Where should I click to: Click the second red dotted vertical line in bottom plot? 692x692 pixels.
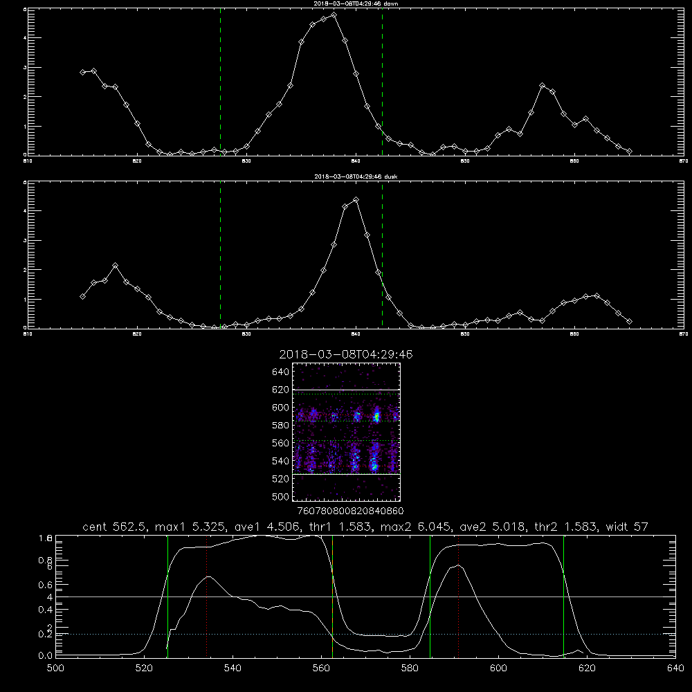[x=459, y=597]
